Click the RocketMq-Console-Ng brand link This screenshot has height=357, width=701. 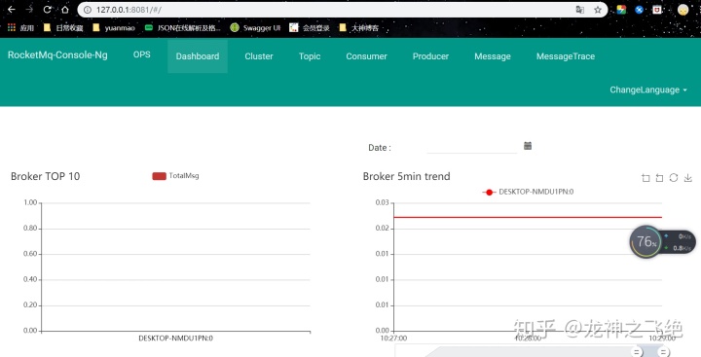pos(57,54)
